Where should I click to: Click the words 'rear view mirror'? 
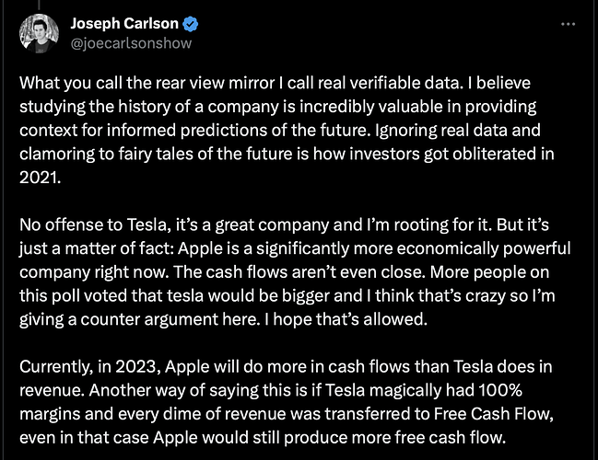pos(215,83)
